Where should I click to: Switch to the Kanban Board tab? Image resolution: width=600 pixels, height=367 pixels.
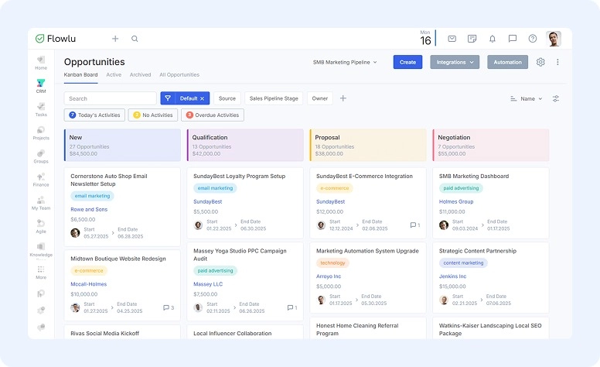point(80,74)
